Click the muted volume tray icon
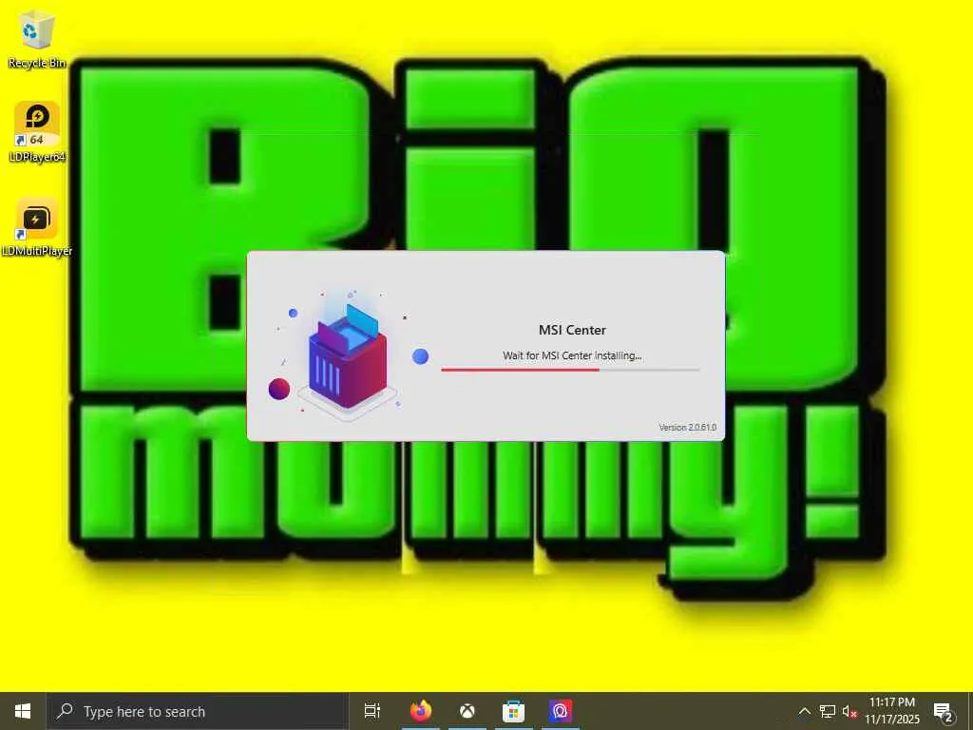The height and width of the screenshot is (730, 973). coord(850,711)
